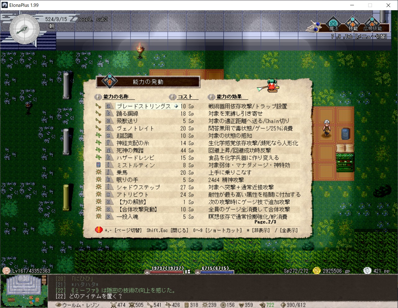Select the シャドウステップ ability
The width and height of the screenshot is (398, 308).
click(138, 187)
